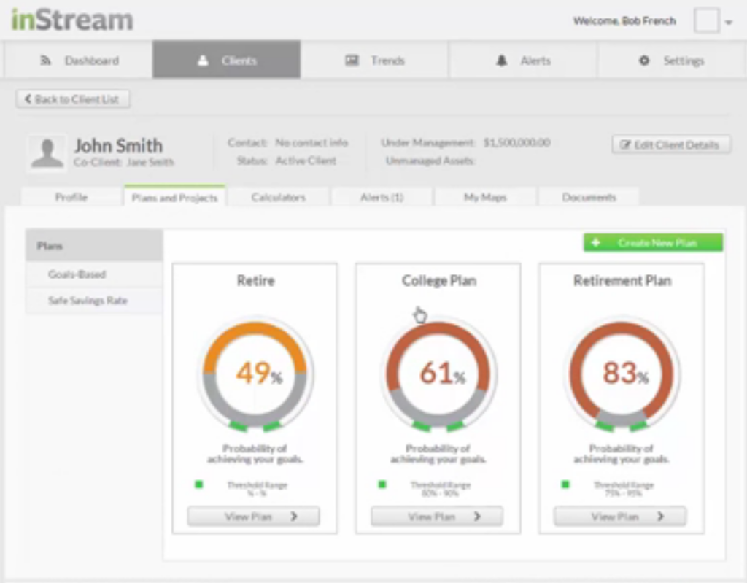Switch to the Calculators tab
The height and width of the screenshot is (583, 747).
tap(279, 197)
